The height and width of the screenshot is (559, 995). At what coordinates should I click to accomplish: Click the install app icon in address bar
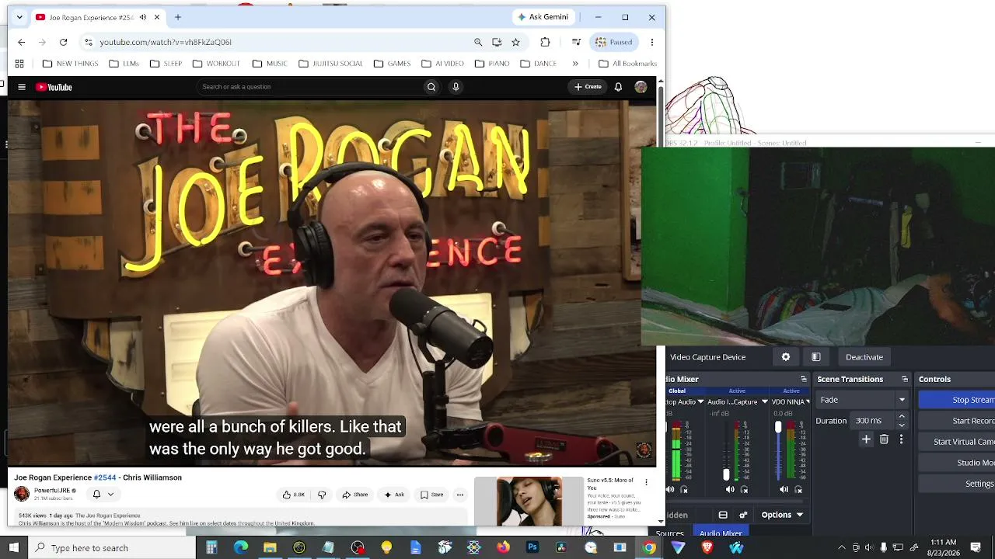point(497,42)
